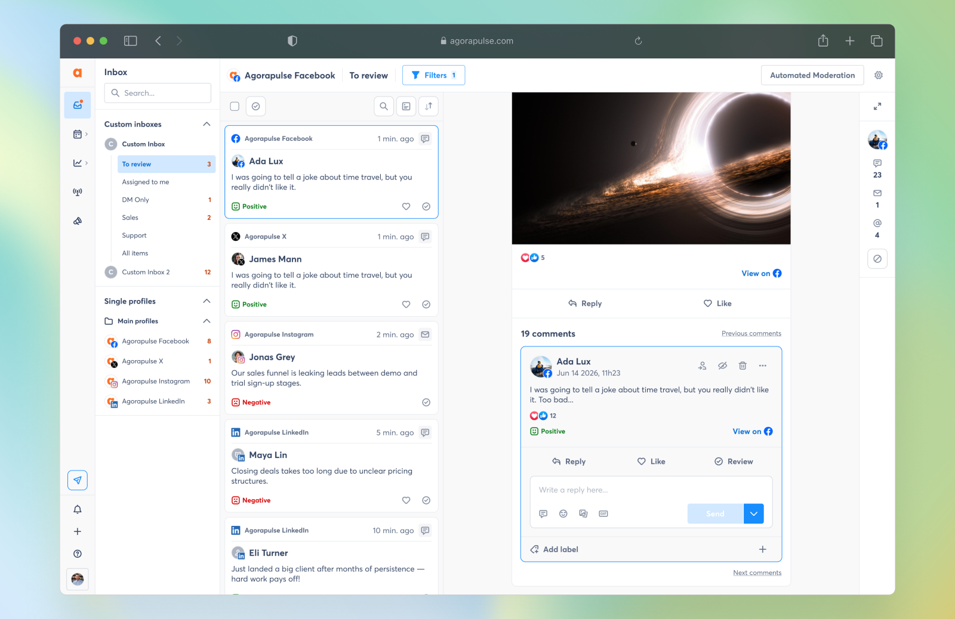Open Custom Inbox 2
Screen dimensions: 955x619
[158, 272]
